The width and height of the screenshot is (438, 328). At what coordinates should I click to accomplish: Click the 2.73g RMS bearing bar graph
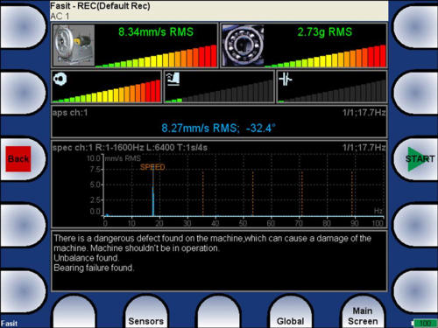326,56
